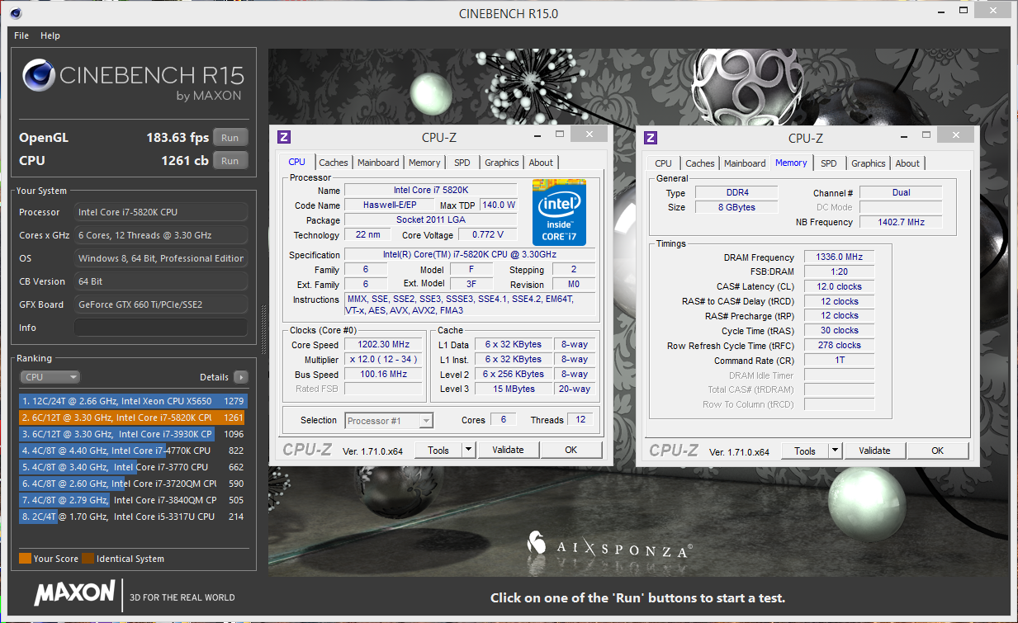Open Caches tab in CPU-Z memory window
Screen dimensions: 1018x623
(700, 163)
